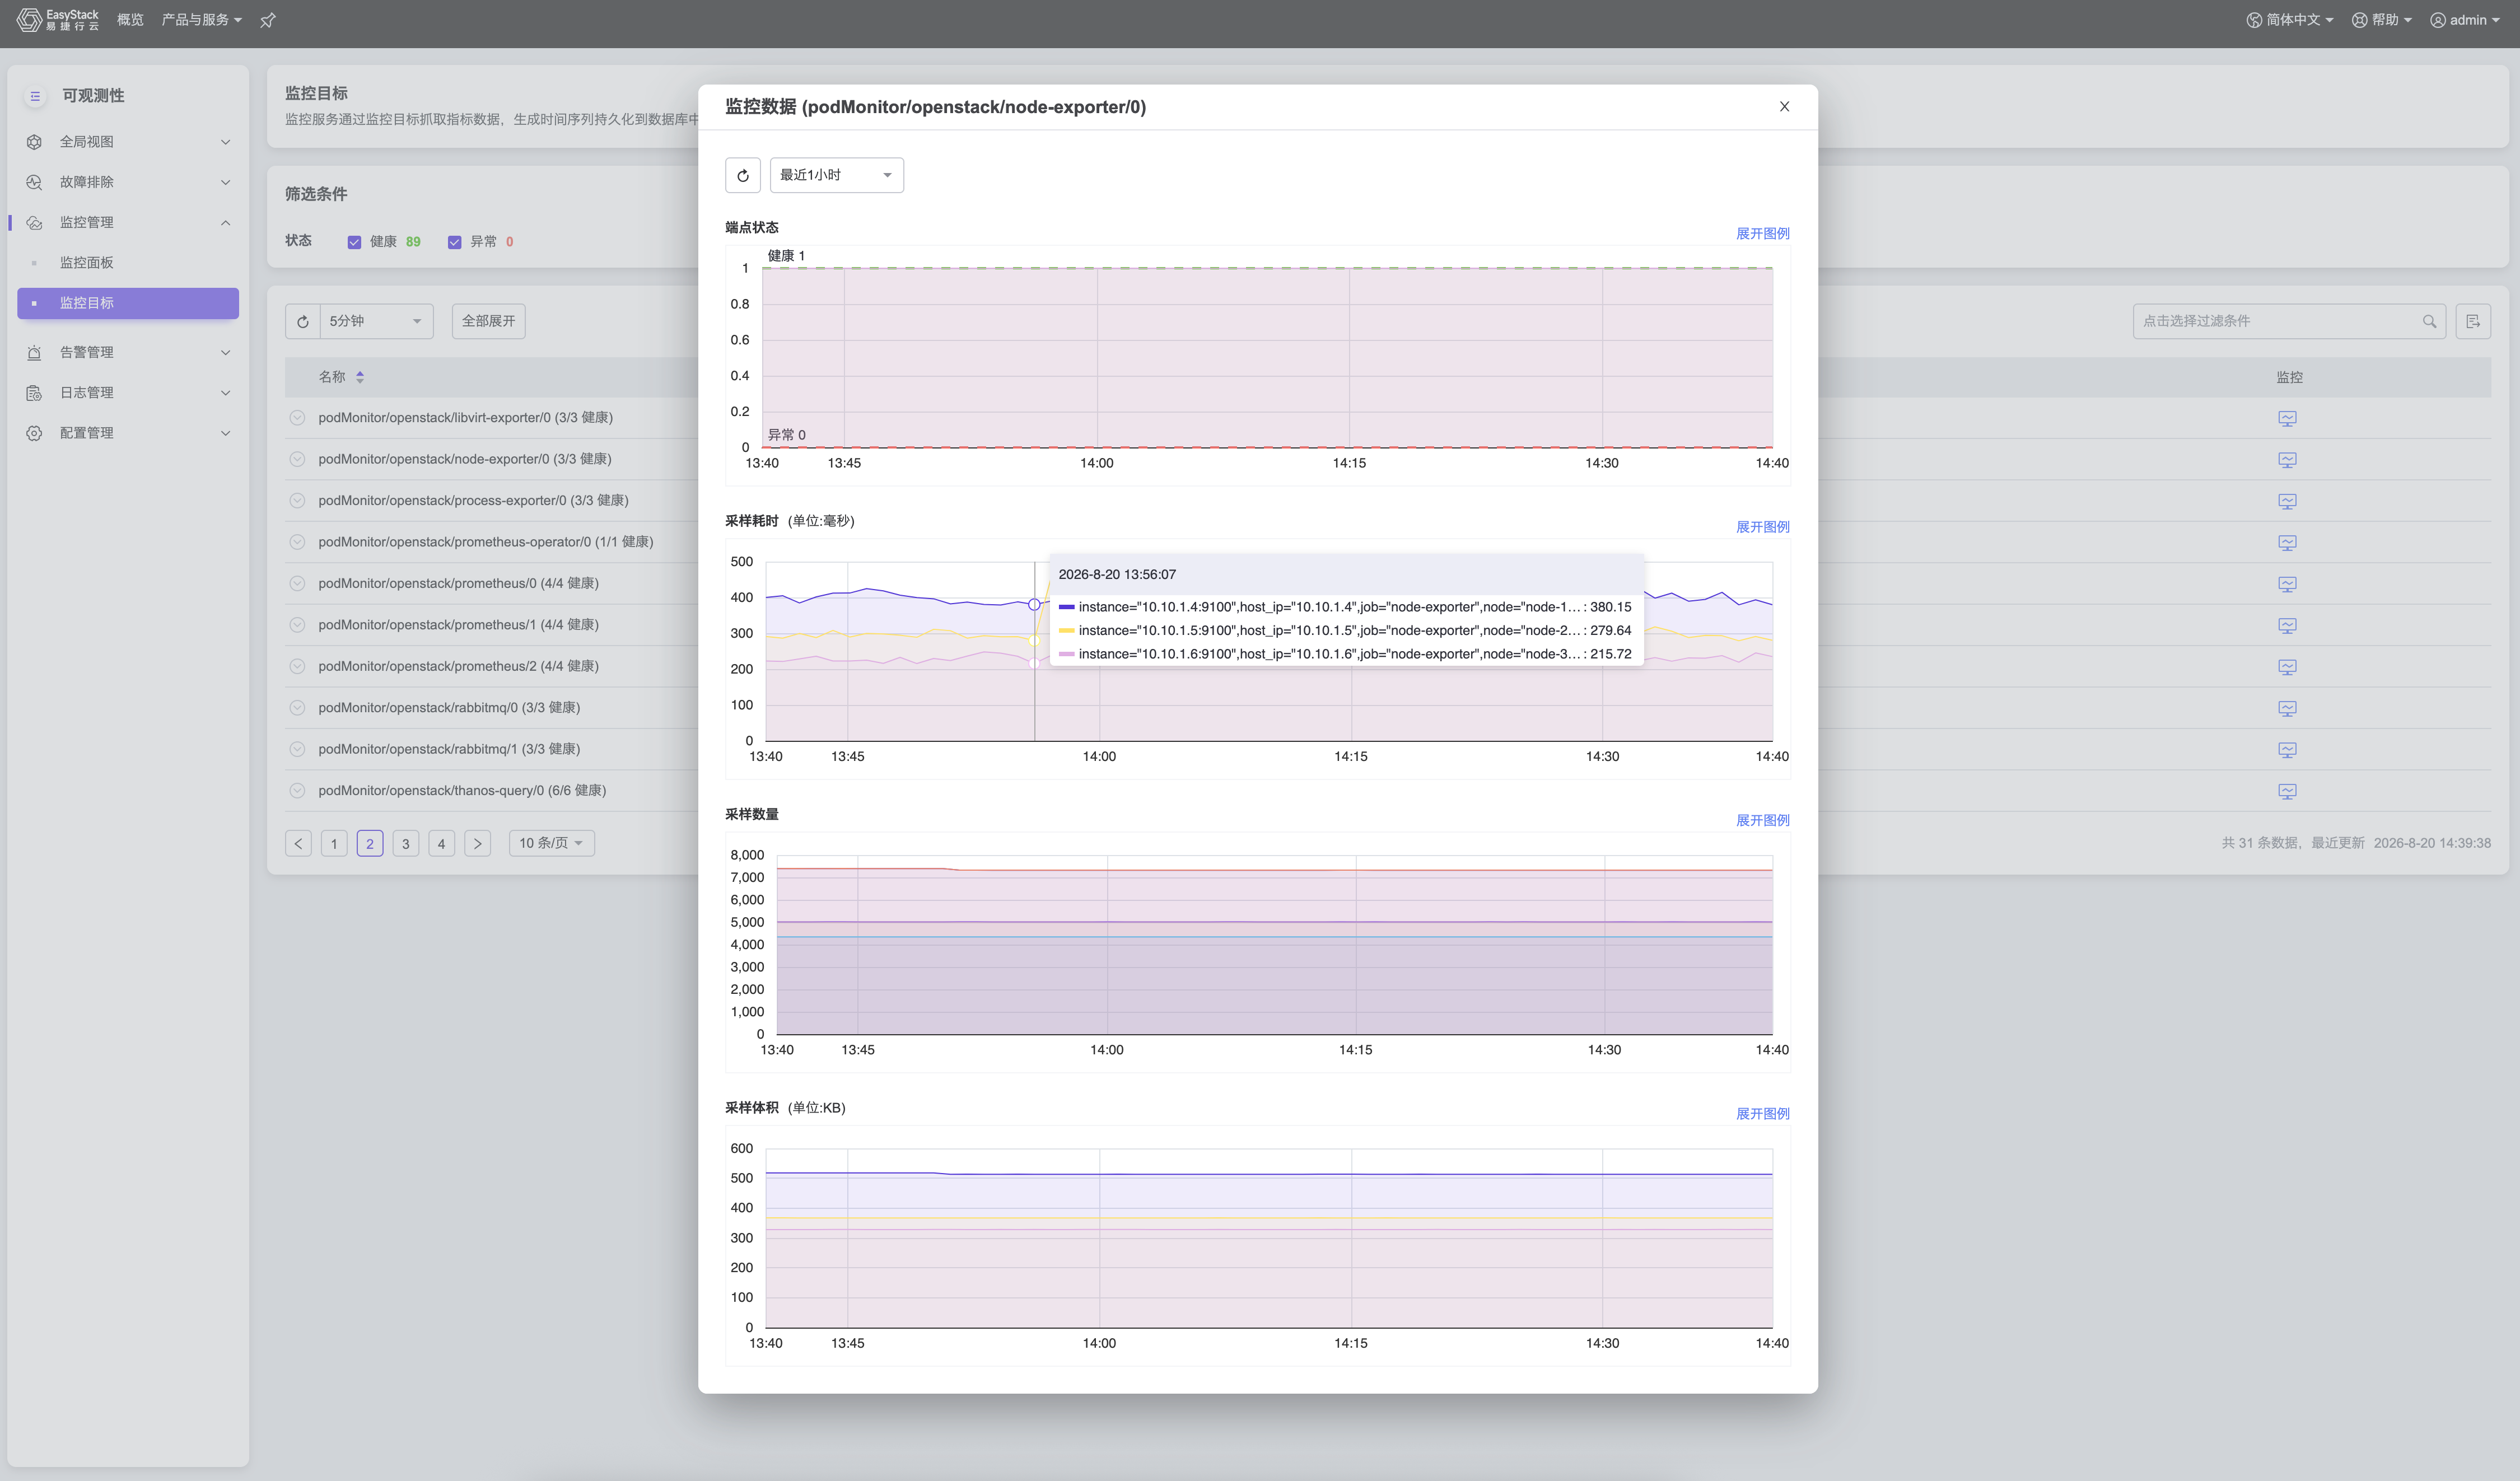Expand the node-exporter/0 row
The width and height of the screenshot is (2520, 1481).
point(297,459)
